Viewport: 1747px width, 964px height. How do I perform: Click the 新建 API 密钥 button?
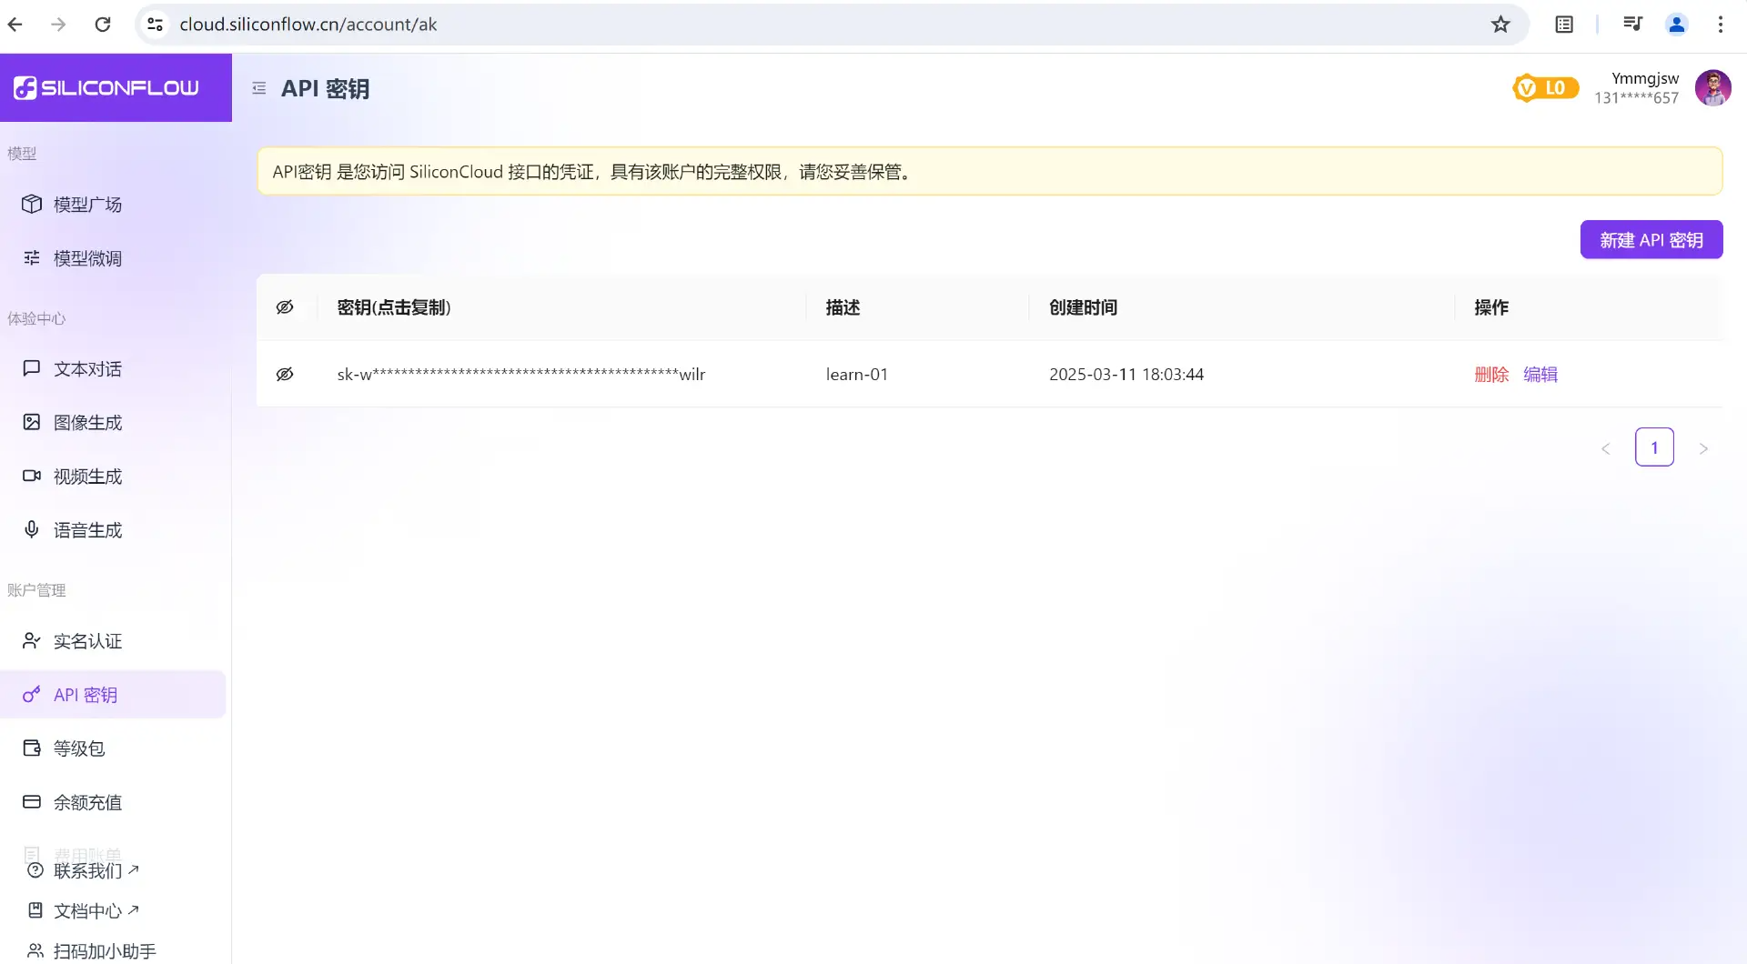(1651, 239)
